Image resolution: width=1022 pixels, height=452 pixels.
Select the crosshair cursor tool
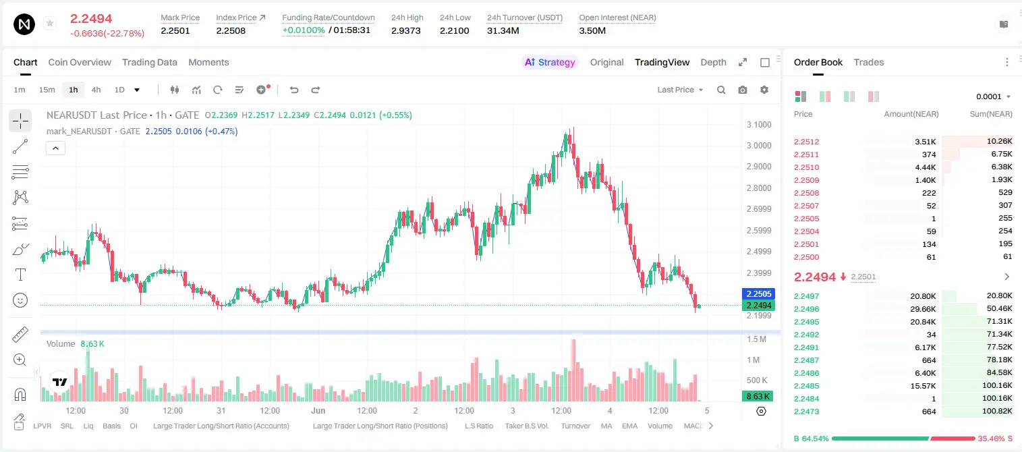point(20,121)
